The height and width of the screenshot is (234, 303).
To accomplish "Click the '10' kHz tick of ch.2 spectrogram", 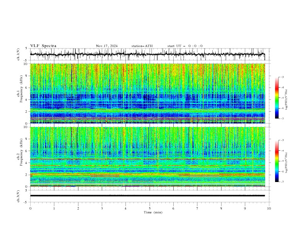I will pyautogui.click(x=26, y=127).
